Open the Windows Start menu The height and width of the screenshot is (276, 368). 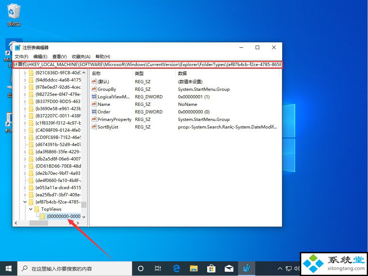[x=9, y=268]
